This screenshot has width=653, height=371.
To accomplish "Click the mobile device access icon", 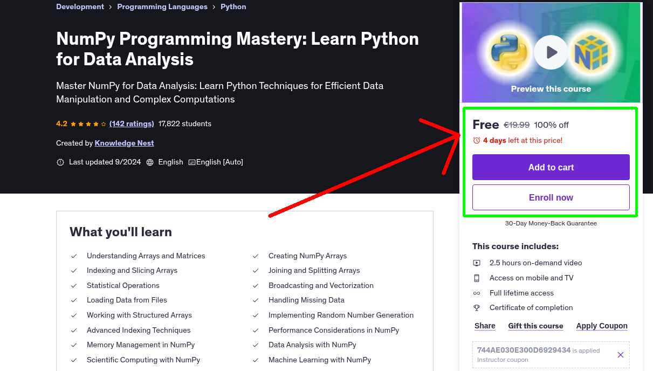I will (x=477, y=278).
